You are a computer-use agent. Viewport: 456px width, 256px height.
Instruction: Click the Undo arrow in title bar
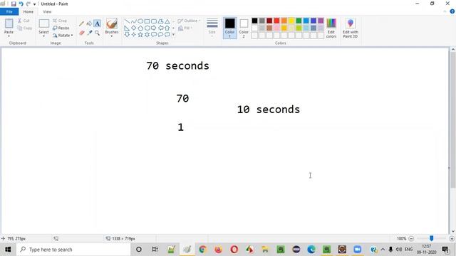point(21,4)
